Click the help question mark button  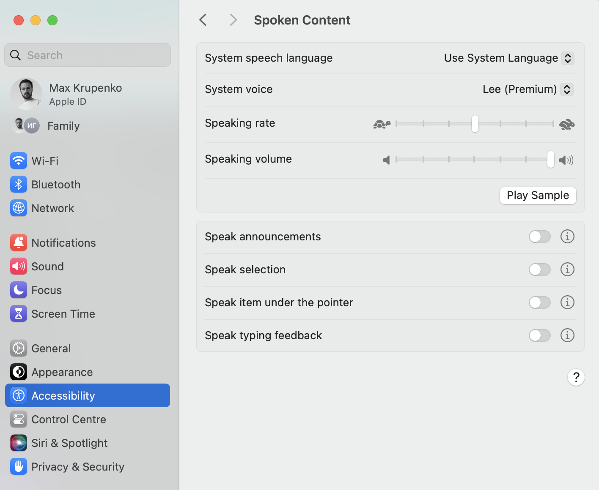point(576,377)
